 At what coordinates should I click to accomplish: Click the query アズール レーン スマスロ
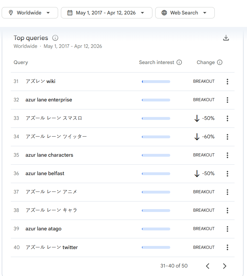click(54, 118)
